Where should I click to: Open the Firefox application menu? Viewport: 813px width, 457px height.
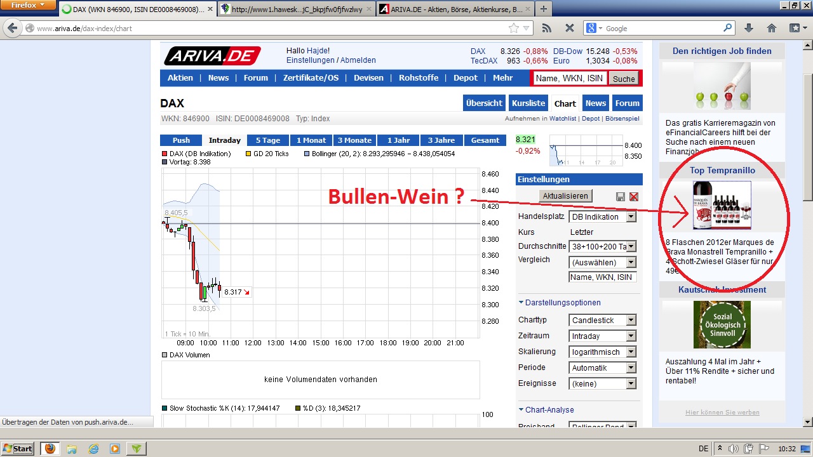click(29, 5)
